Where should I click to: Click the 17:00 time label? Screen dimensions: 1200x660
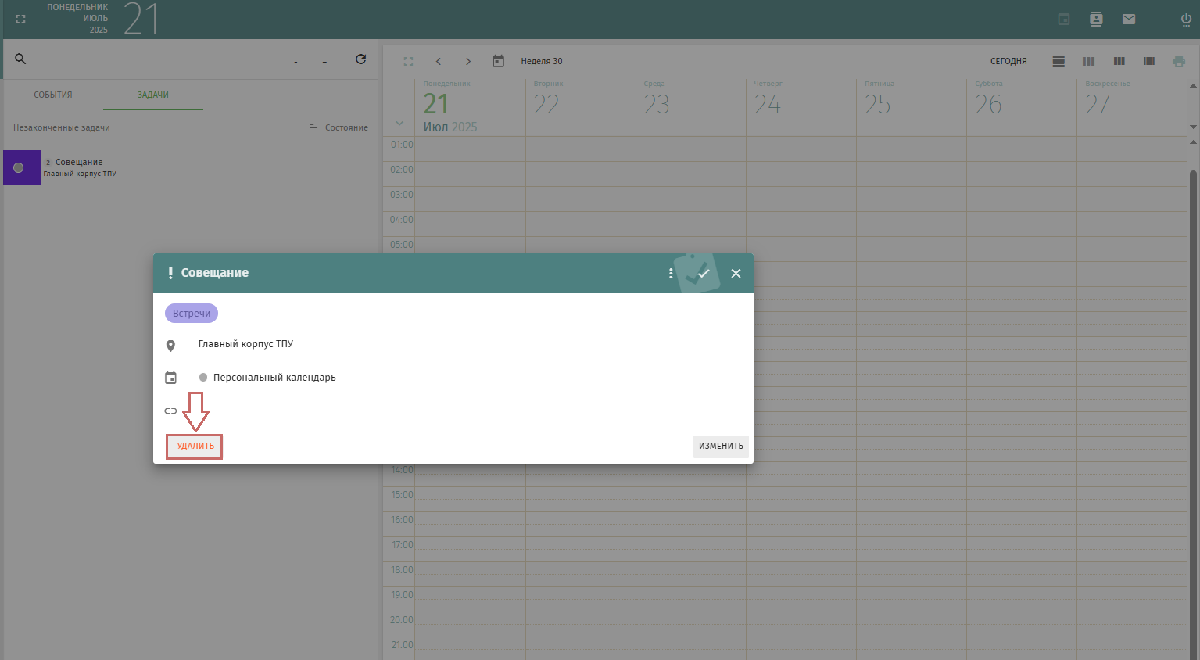pos(402,545)
